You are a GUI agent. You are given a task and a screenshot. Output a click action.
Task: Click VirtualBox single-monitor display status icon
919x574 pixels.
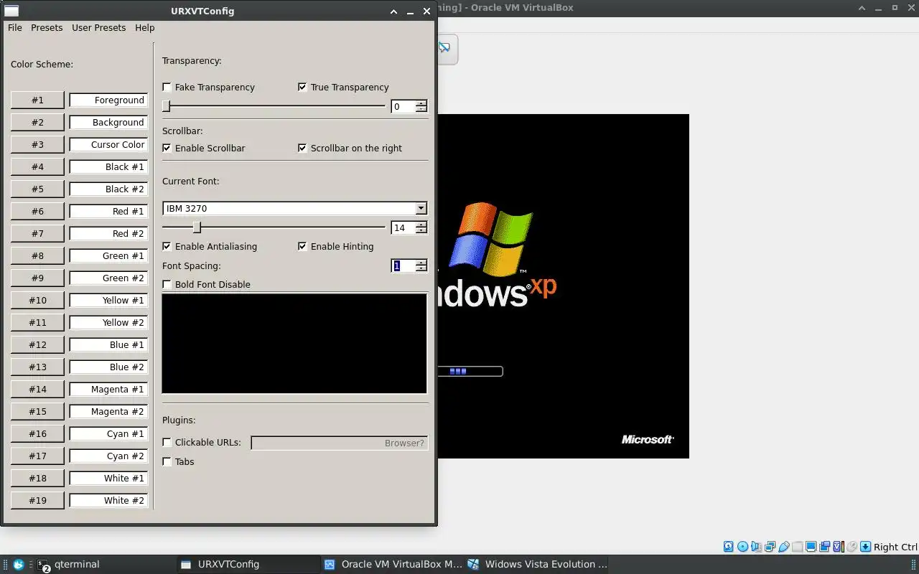click(x=811, y=547)
